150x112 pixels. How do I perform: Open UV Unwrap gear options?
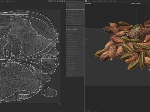pos(83,12)
